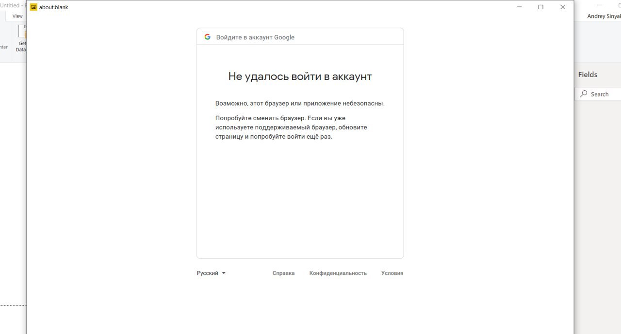The image size is (621, 334).
Task: Click the Search field in Fields pane
Action: pyautogui.click(x=598, y=94)
